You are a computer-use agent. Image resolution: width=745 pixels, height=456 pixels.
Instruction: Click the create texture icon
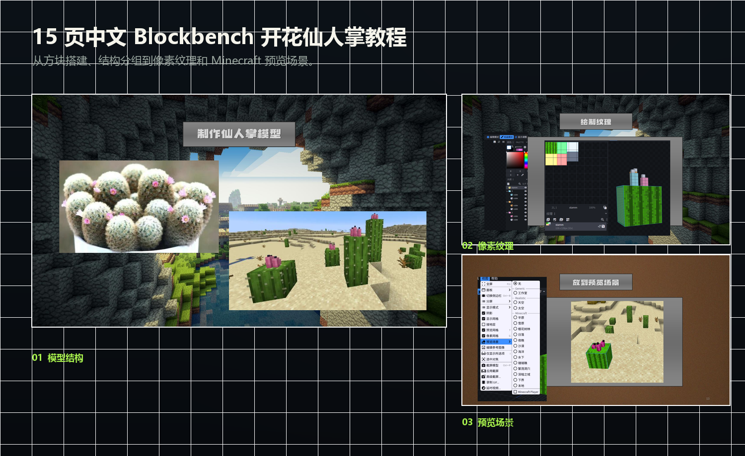[x=548, y=220]
